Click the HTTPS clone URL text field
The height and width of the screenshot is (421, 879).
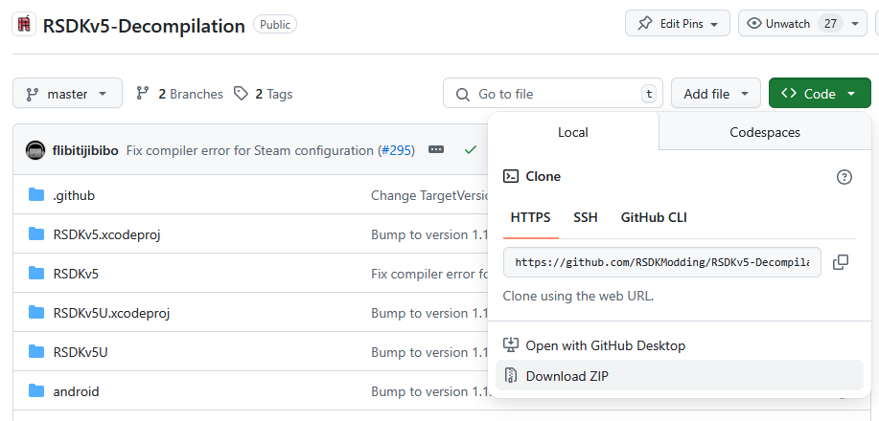pos(662,262)
